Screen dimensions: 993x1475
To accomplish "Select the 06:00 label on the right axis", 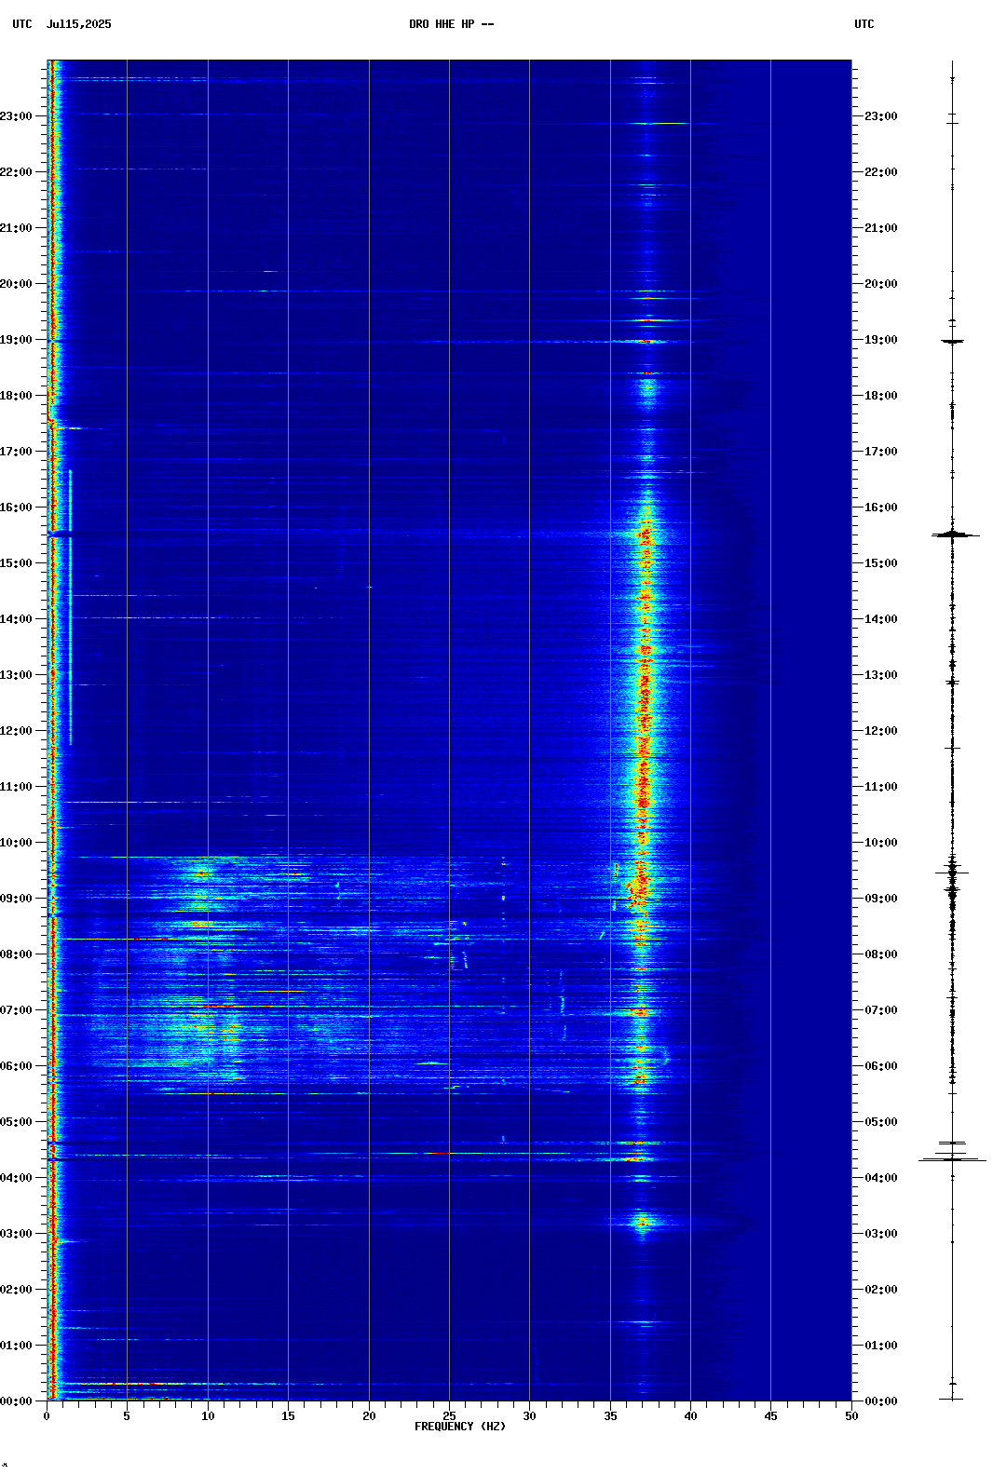I will pos(881,1066).
